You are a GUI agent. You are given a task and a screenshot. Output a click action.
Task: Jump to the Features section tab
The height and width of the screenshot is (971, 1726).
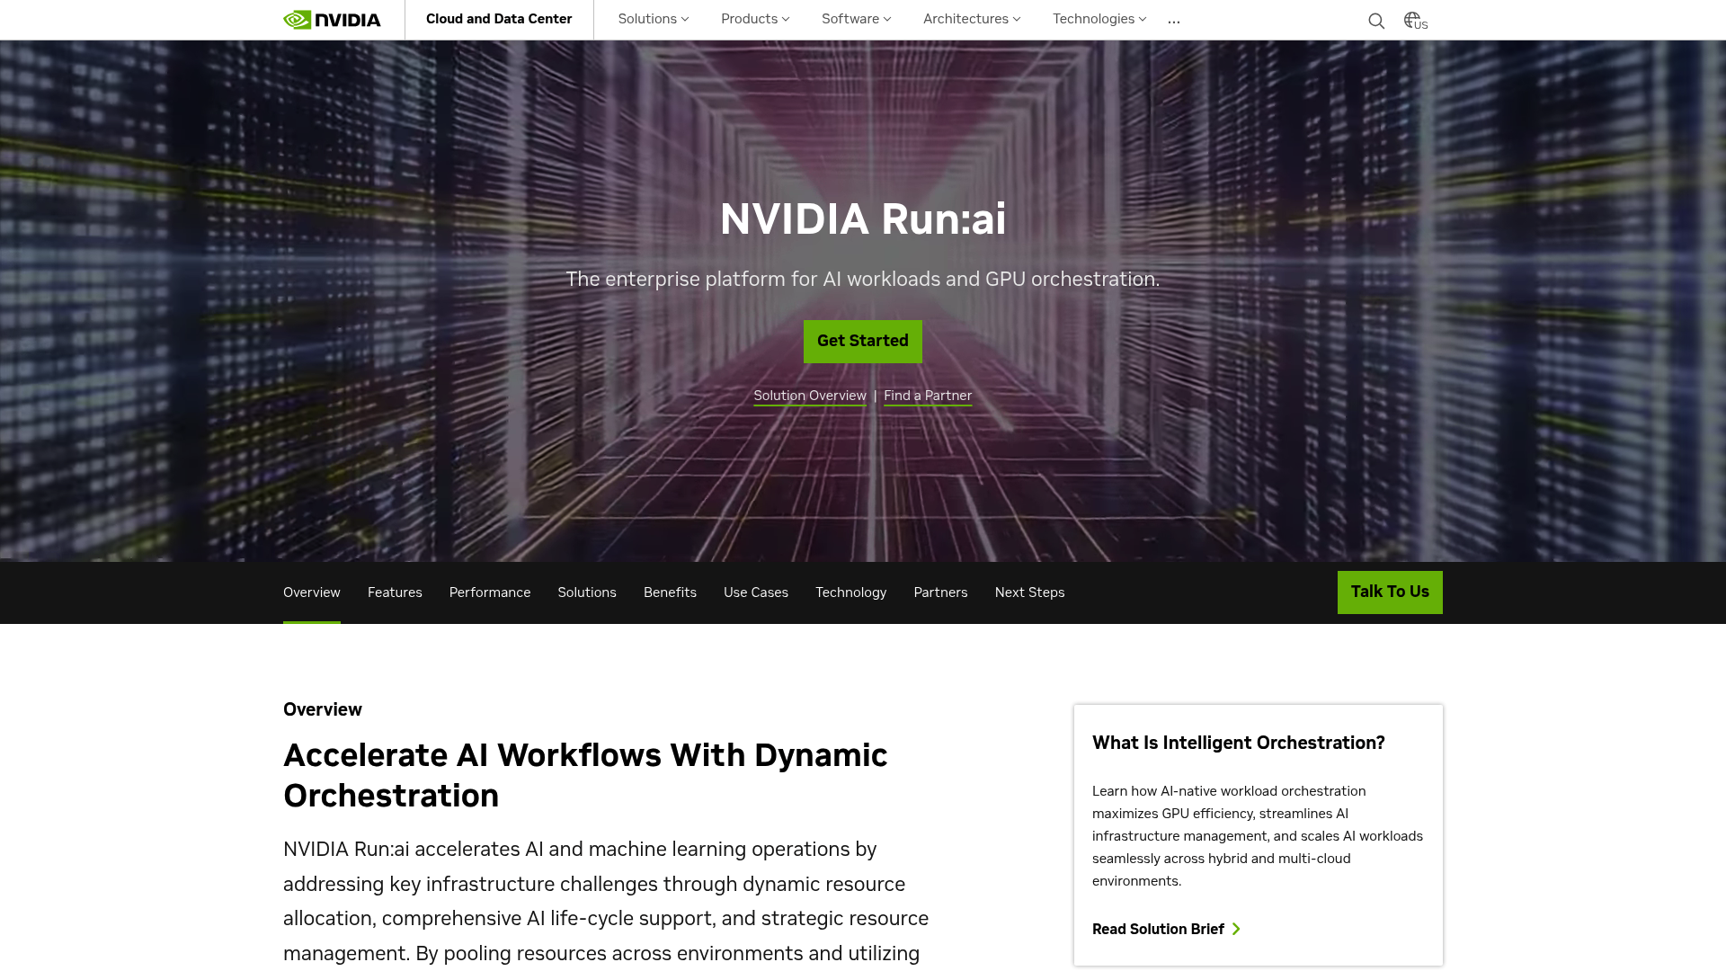click(x=395, y=592)
